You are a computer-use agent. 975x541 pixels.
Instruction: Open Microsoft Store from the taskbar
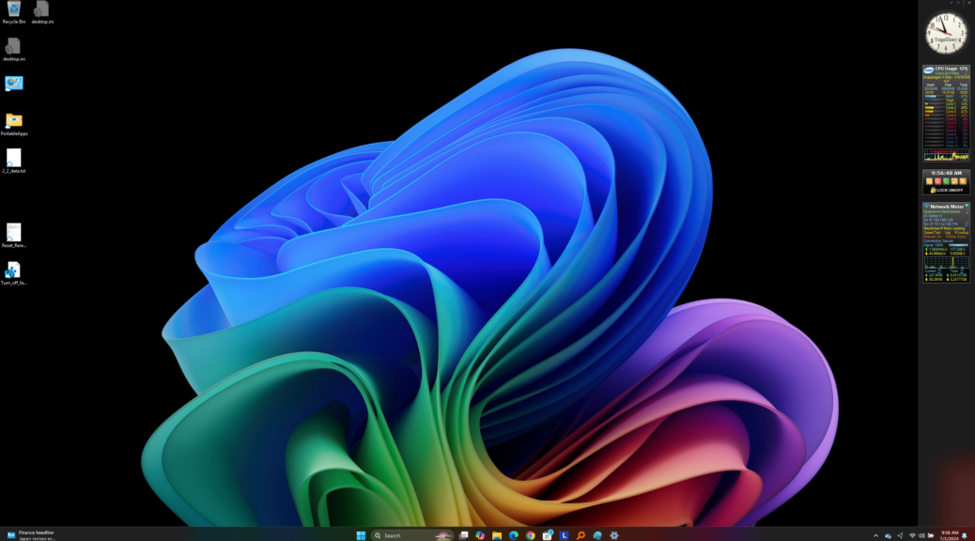[x=548, y=535]
